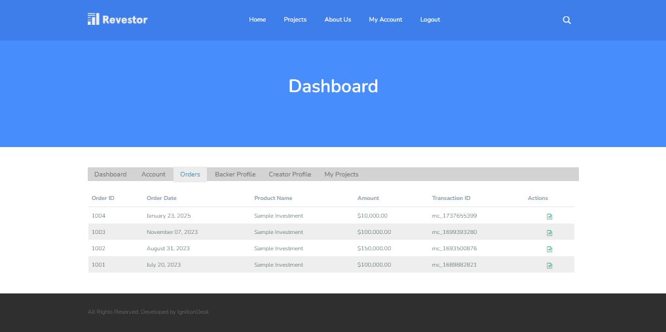Click Product Name column header
Viewport: 666px width, 332px height.
click(273, 198)
